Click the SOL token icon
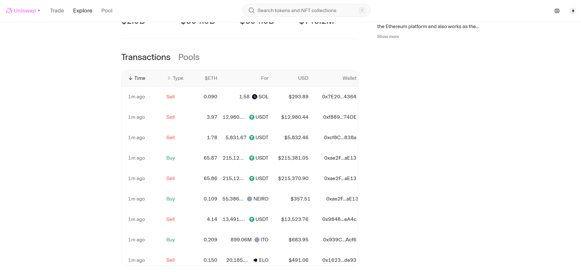 coord(255,97)
